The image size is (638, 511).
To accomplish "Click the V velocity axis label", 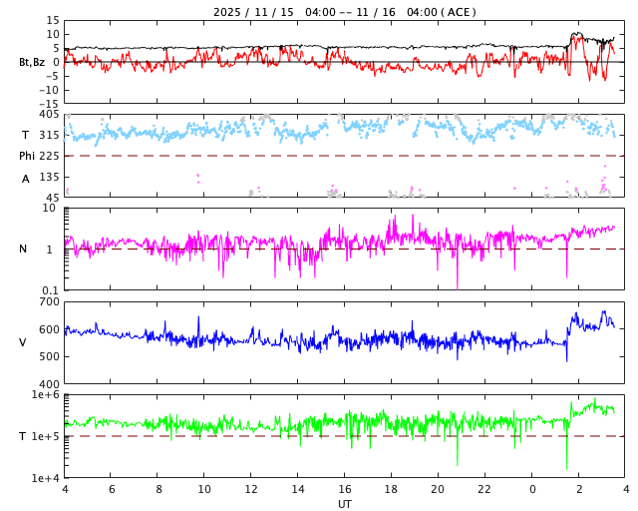I will point(23,343).
